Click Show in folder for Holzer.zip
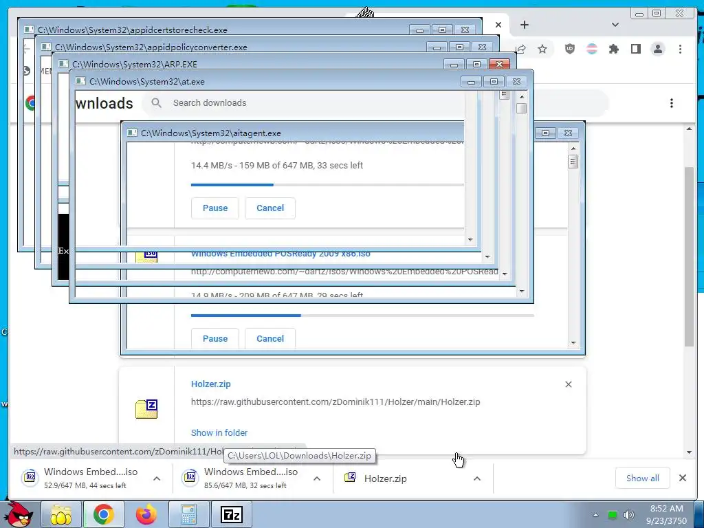 pyautogui.click(x=219, y=433)
